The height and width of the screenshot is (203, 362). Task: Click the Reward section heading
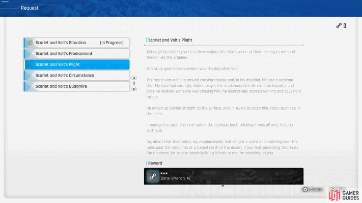(155, 163)
